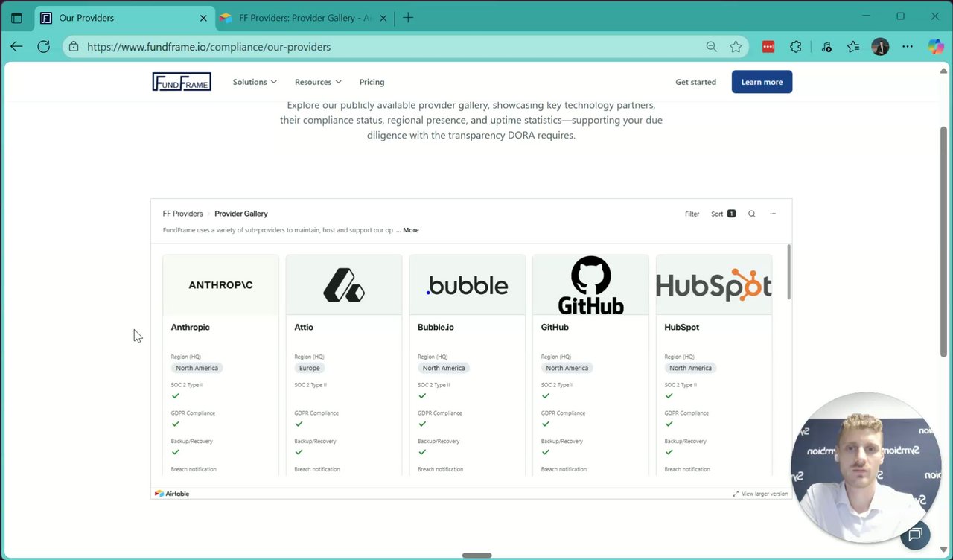Click HubSpot's SOC 2 Type II checkmark
The height and width of the screenshot is (560, 953).
(x=669, y=395)
